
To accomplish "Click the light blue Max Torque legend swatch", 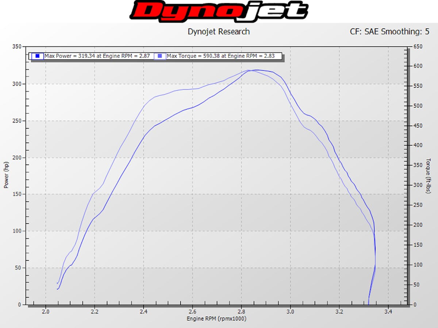I will coord(160,56).
